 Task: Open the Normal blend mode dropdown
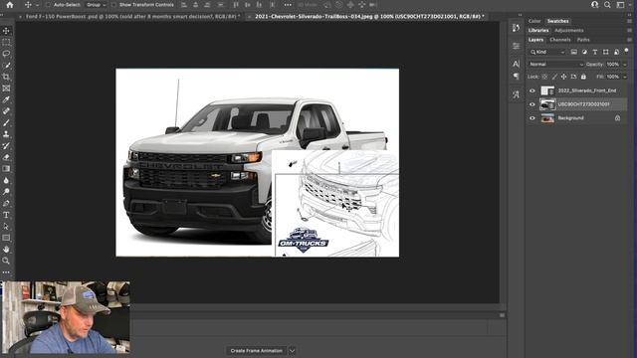556,64
